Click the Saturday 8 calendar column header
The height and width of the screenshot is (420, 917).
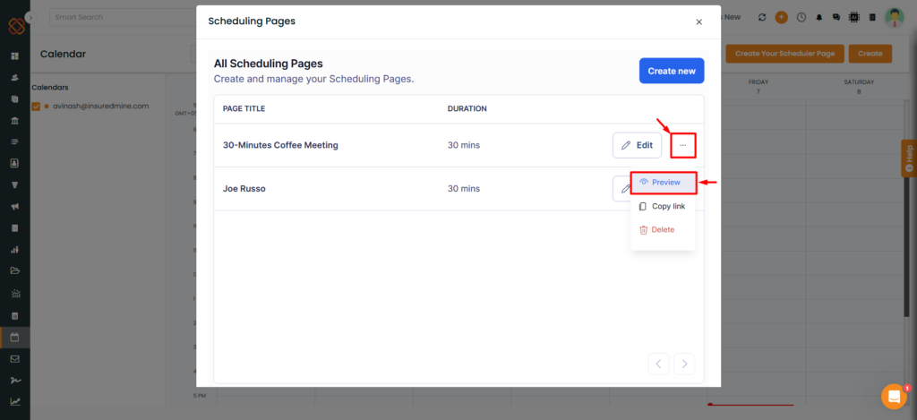[859, 87]
